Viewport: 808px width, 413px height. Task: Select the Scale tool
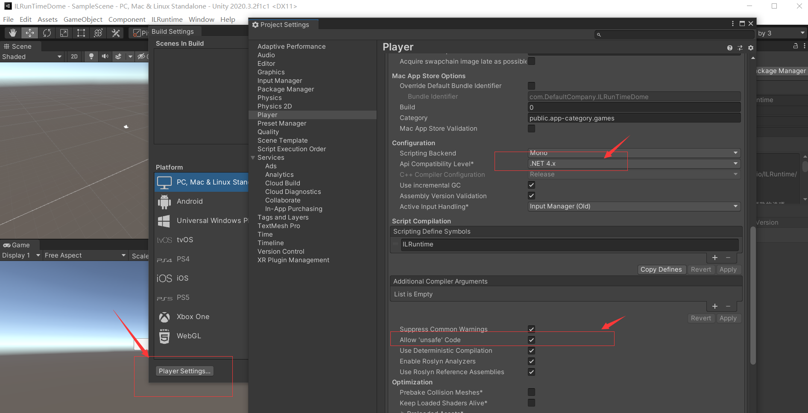coord(64,32)
